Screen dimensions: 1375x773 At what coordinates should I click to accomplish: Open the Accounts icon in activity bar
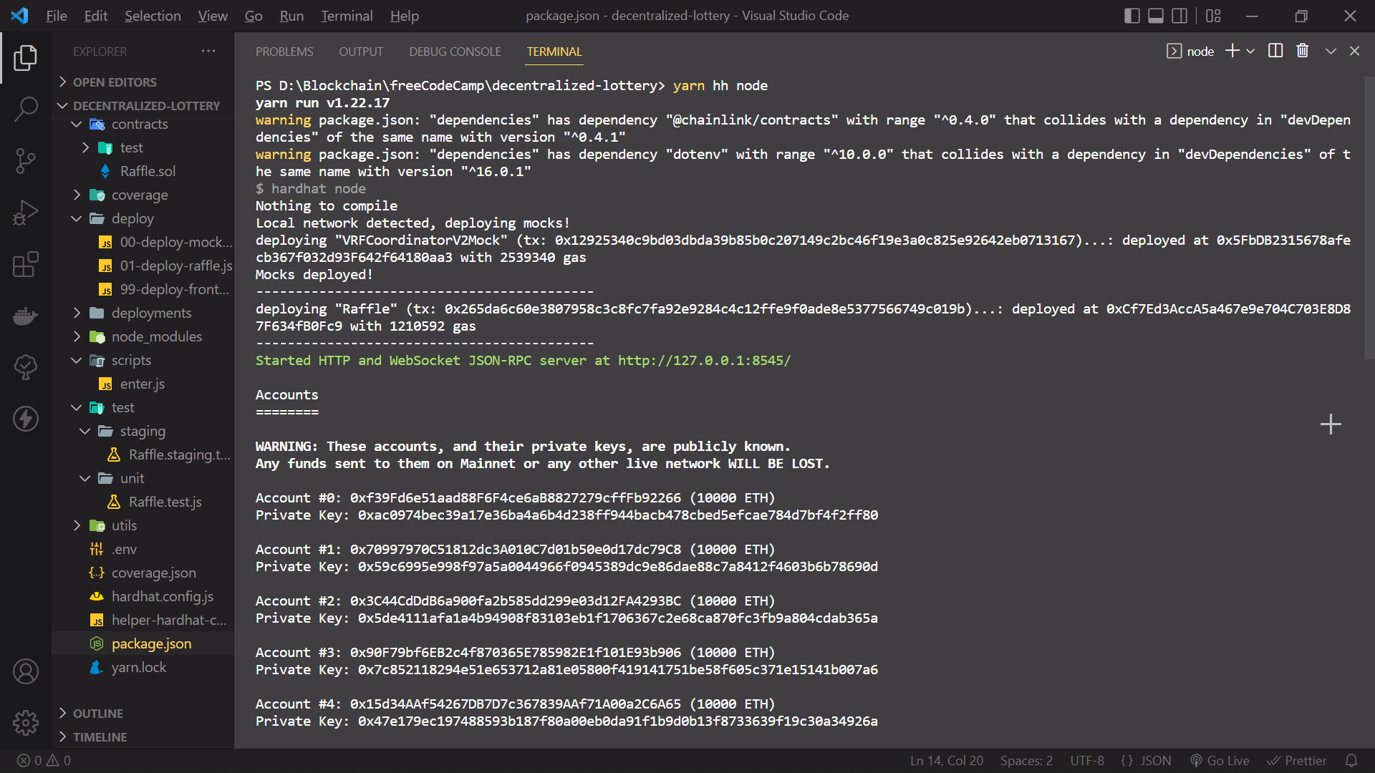(26, 671)
